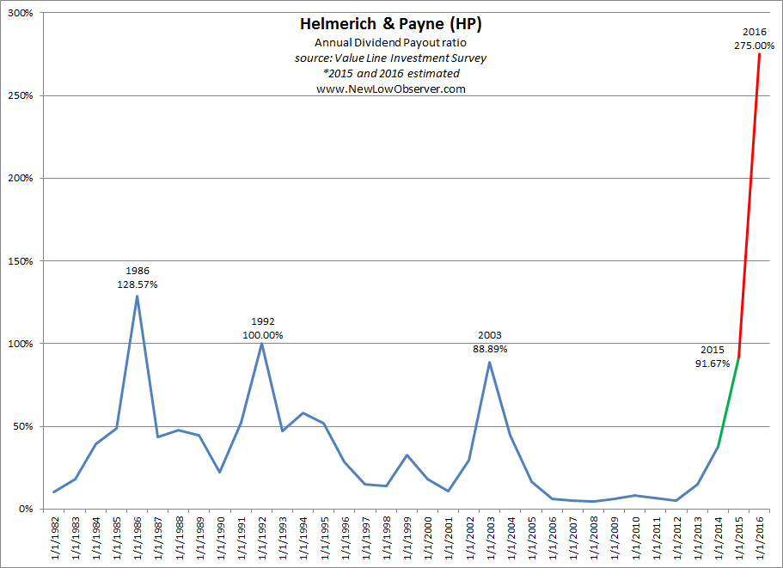Click the red 2015-2016 line segment
Image resolution: width=783 pixels, height=568 pixels.
click(749, 205)
